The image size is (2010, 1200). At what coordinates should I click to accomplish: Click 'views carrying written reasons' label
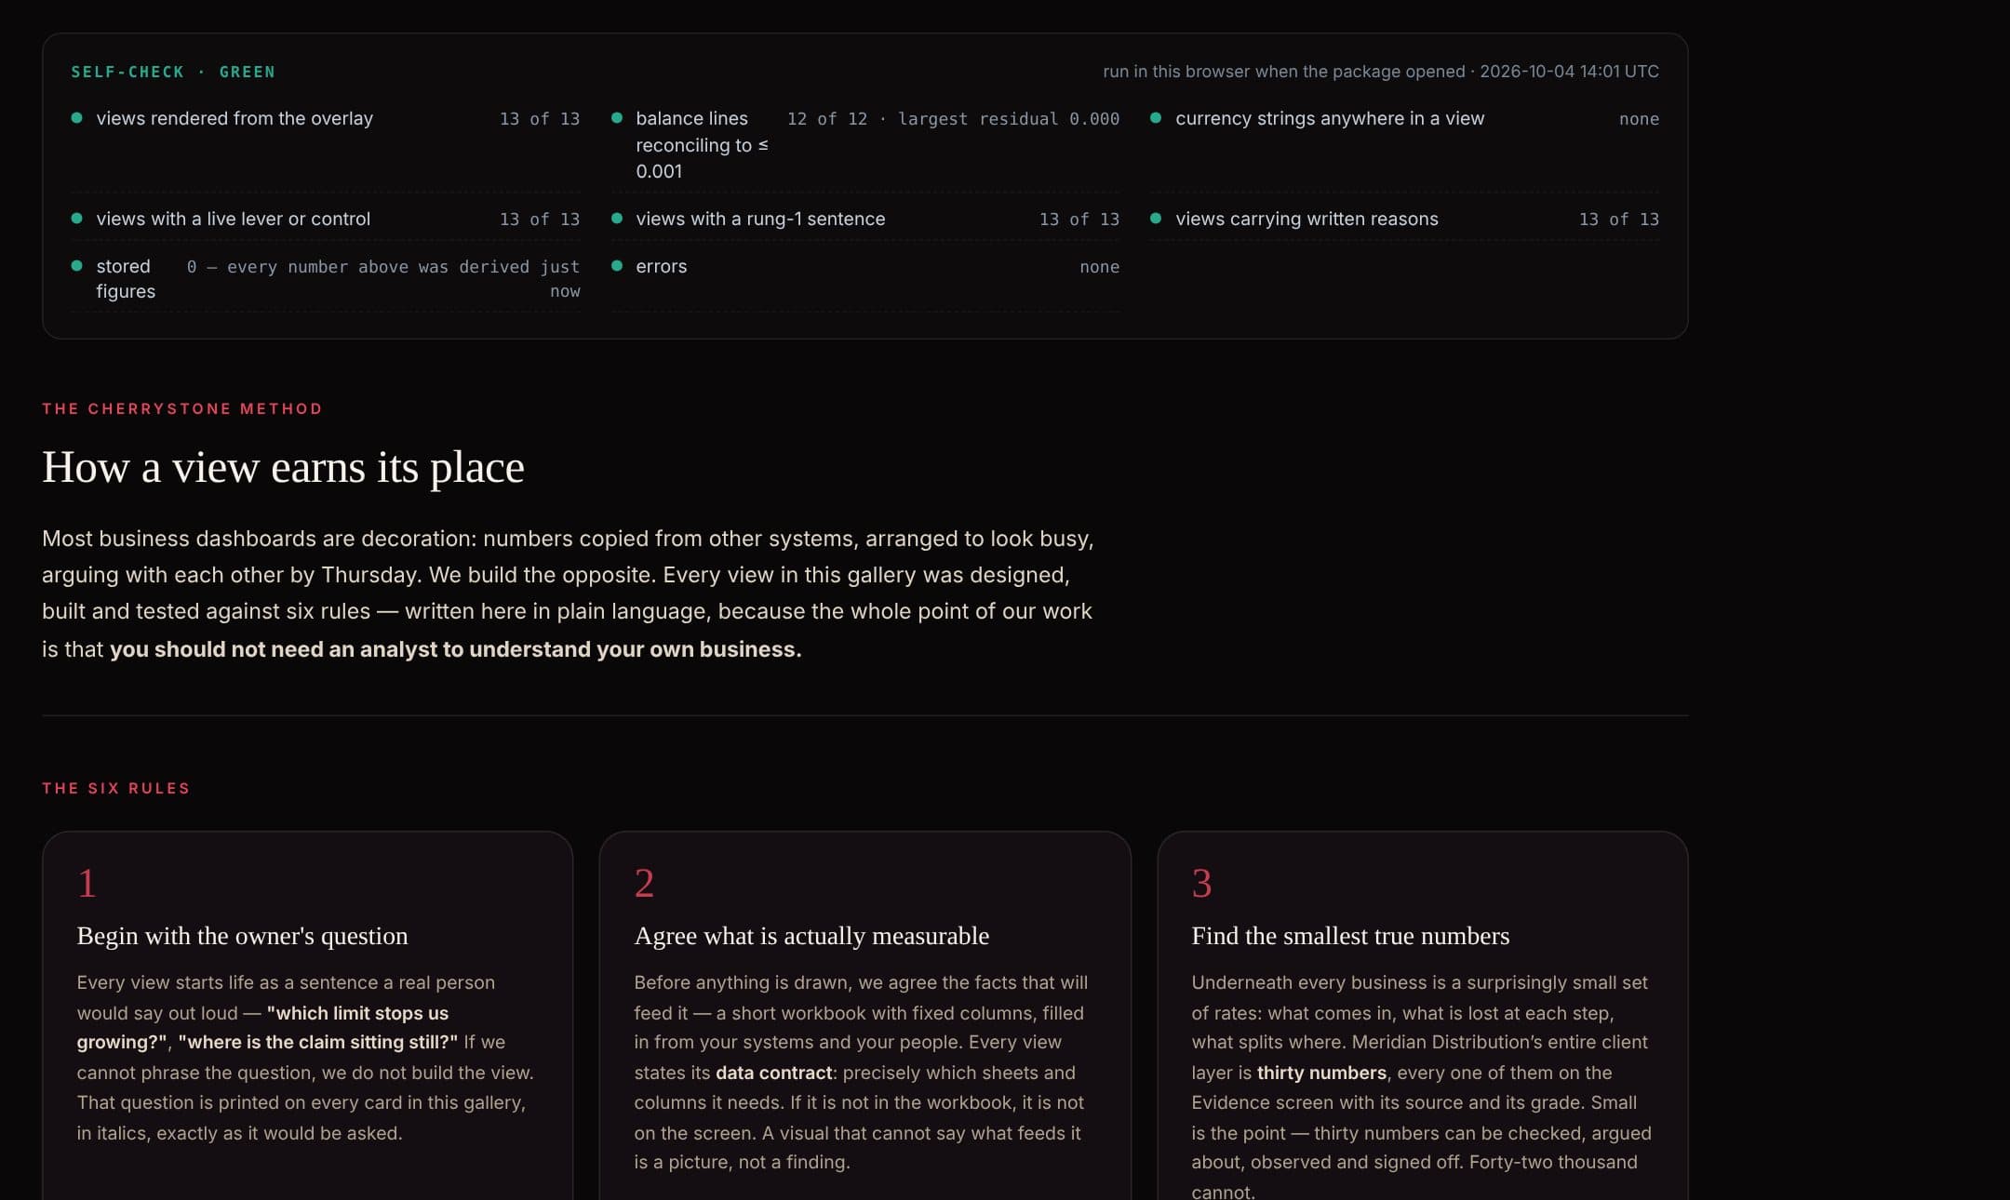pyautogui.click(x=1306, y=219)
